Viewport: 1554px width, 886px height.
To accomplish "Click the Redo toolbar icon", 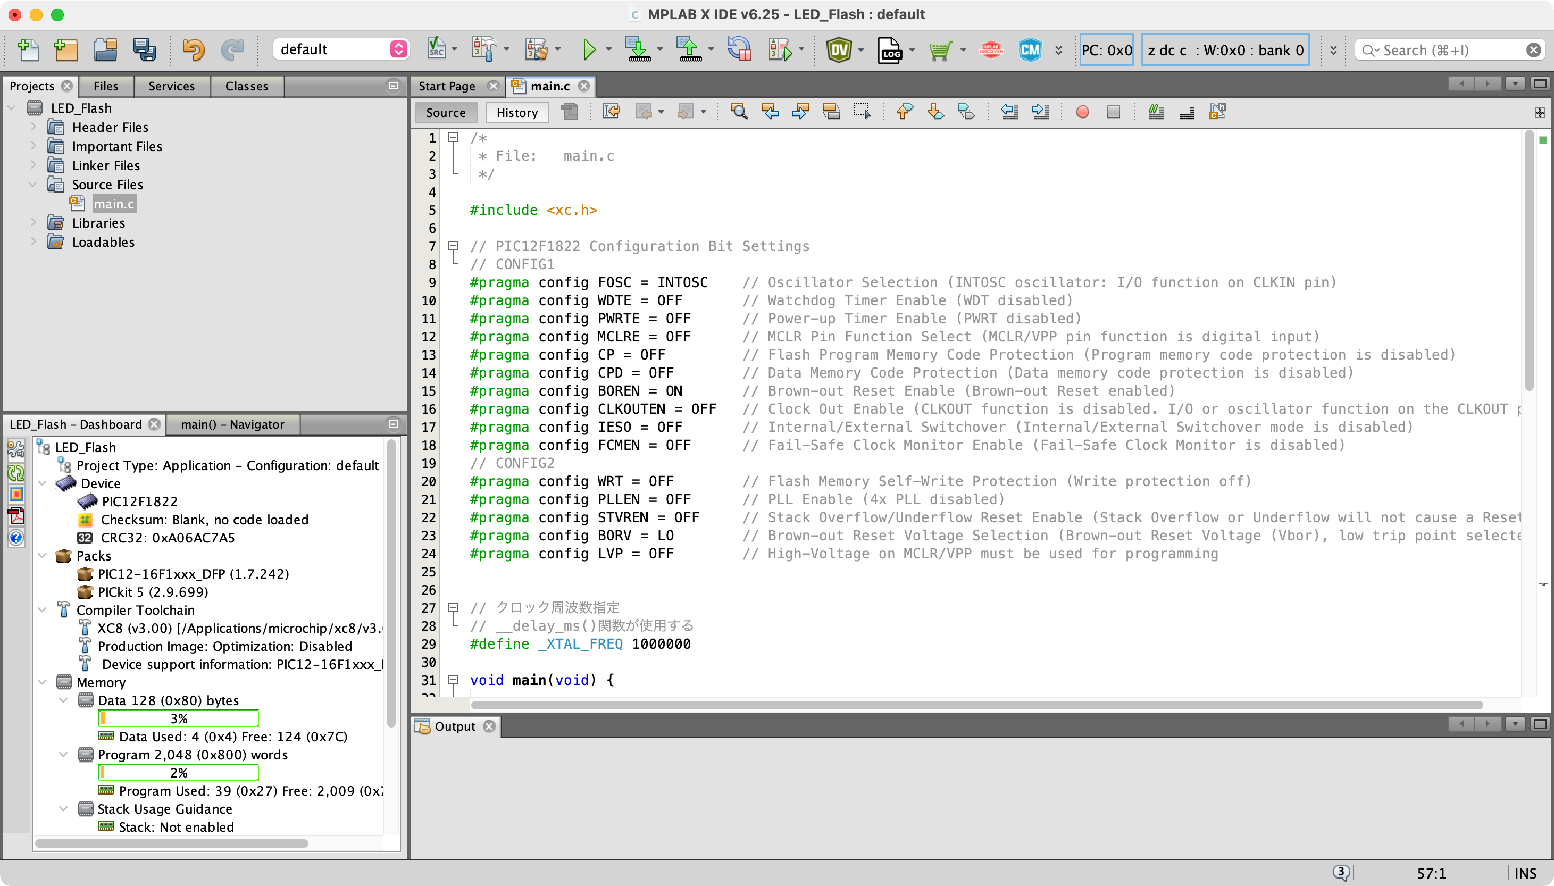I will (x=232, y=49).
